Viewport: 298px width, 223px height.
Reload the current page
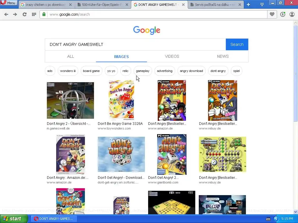24,15
